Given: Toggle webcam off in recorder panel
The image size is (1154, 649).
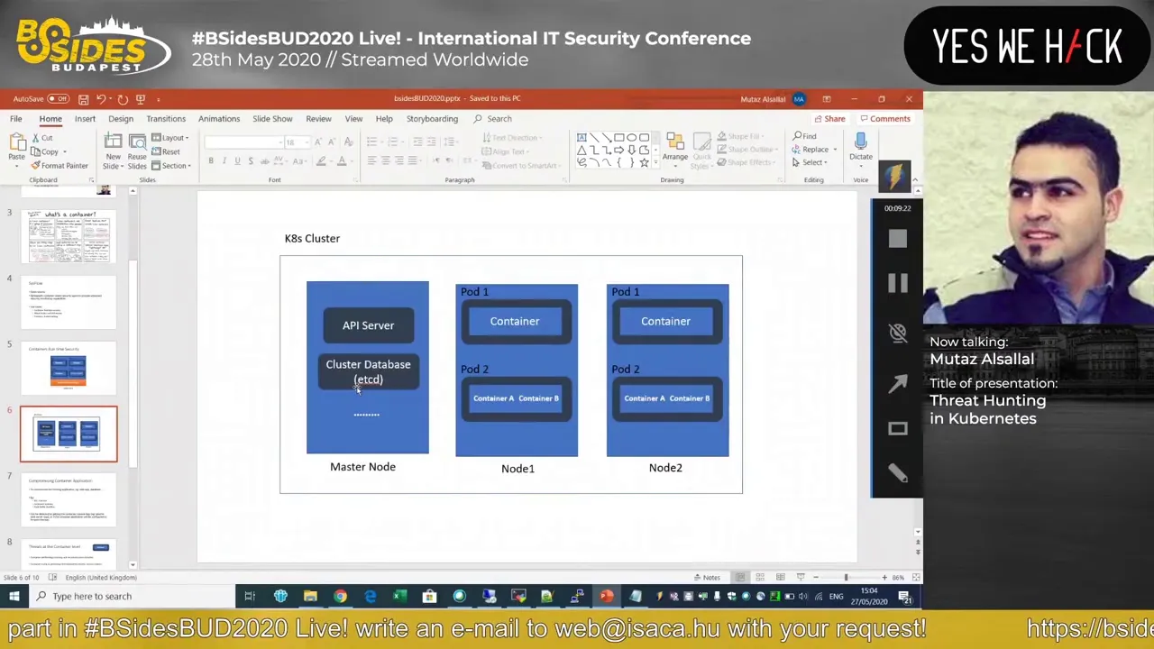Looking at the screenshot, I should pyautogui.click(x=897, y=333).
